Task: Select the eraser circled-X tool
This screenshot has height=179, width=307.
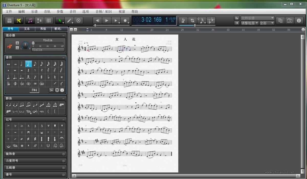Action: point(79,21)
